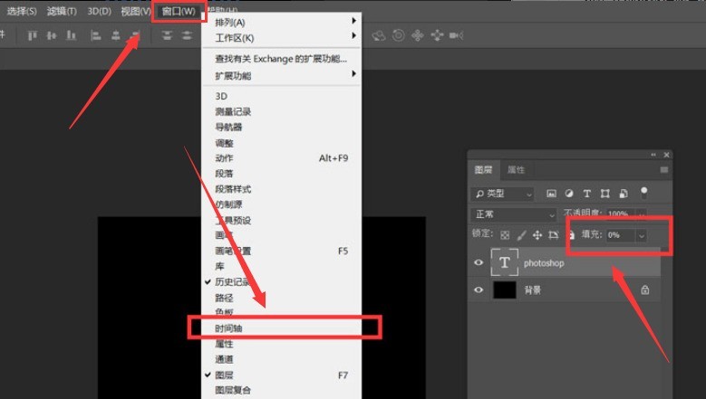Click the Align bottom edges icon
This screenshot has width=706, height=399.
point(71,35)
